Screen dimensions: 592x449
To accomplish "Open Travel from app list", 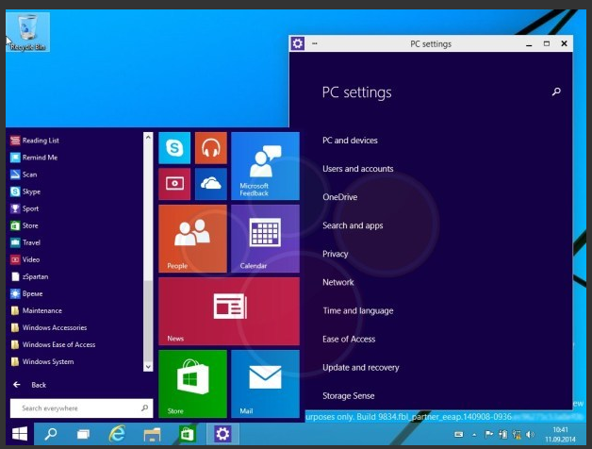I will [x=25, y=242].
